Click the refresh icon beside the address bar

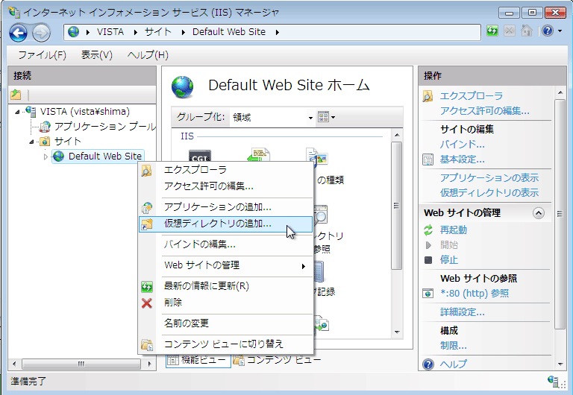coord(492,31)
